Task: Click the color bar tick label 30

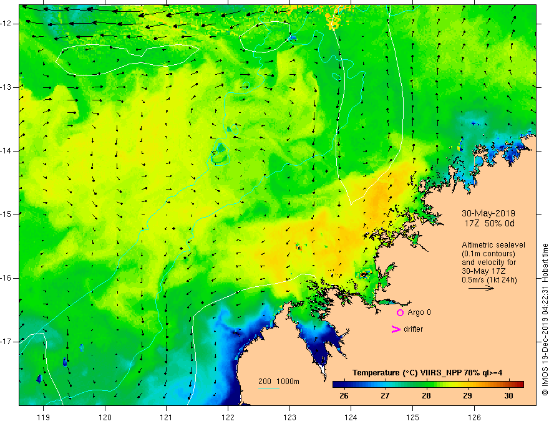Action: 508,396
